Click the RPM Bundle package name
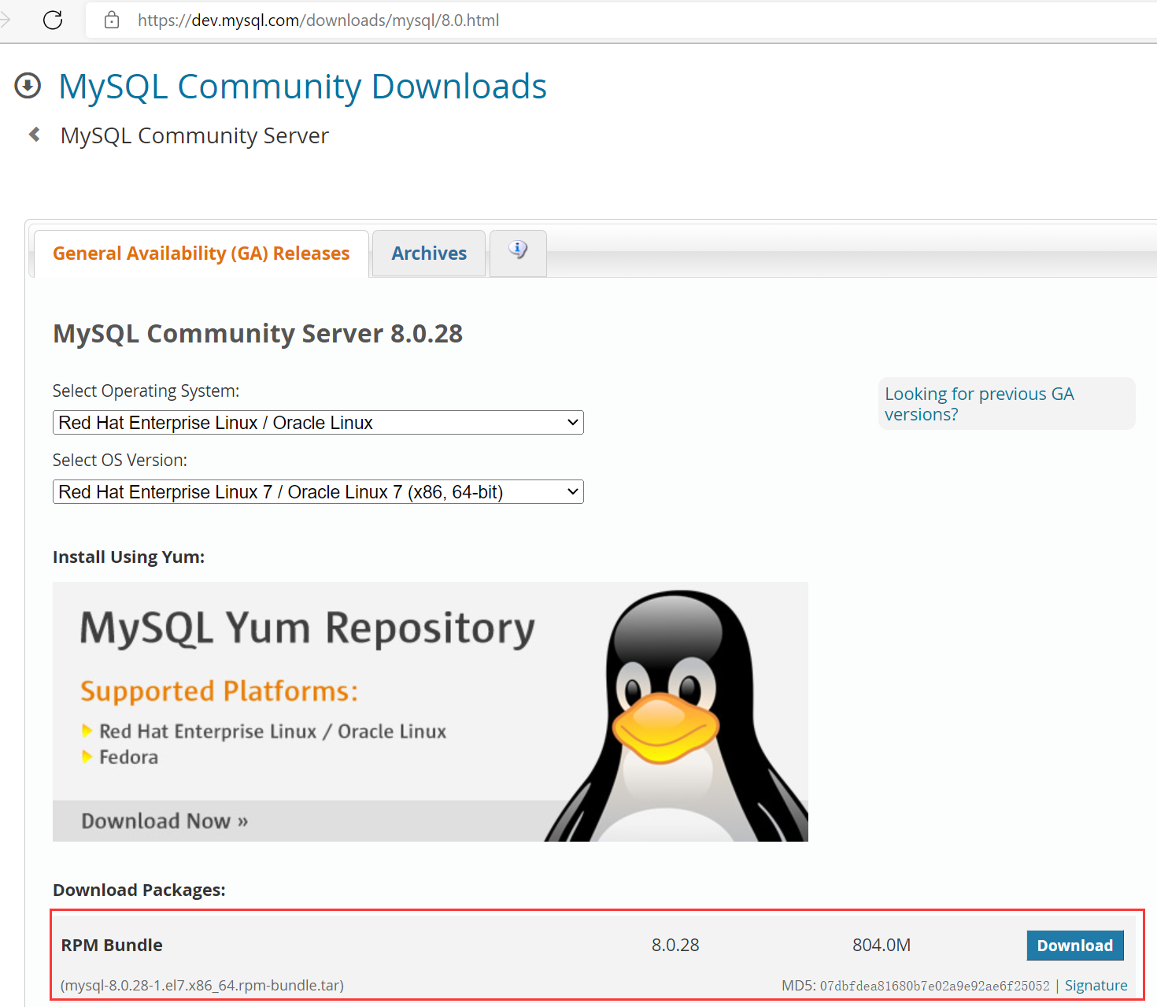The image size is (1157, 1007). click(x=112, y=945)
